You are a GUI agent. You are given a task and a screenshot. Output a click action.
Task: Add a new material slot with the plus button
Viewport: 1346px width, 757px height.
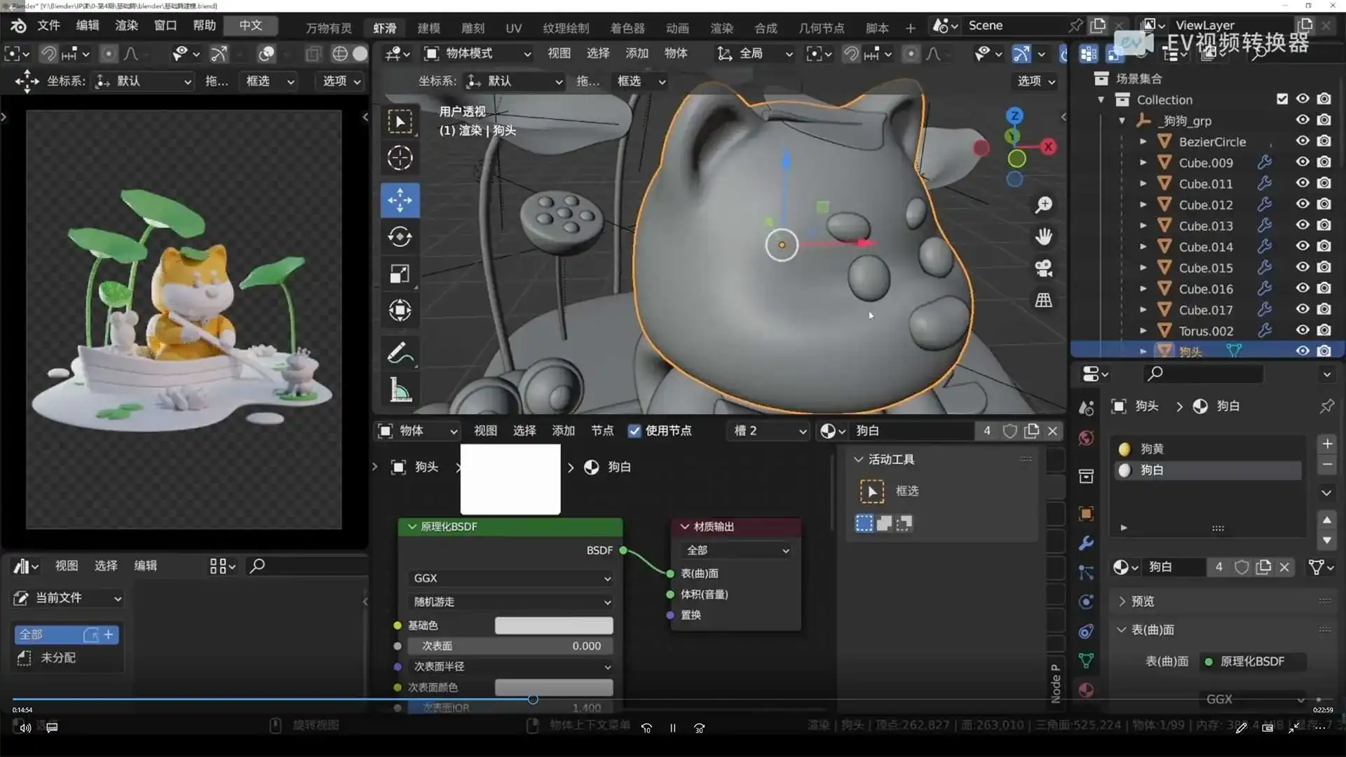tap(1327, 443)
